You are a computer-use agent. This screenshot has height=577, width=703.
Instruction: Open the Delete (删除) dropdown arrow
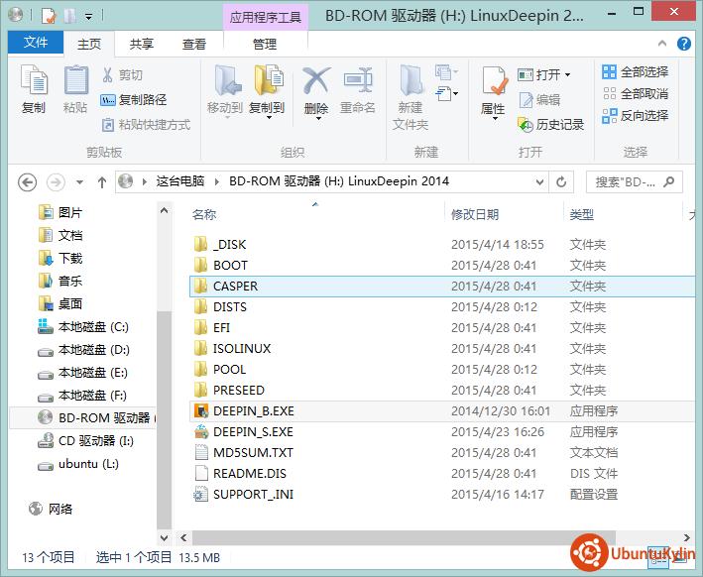pos(318,119)
